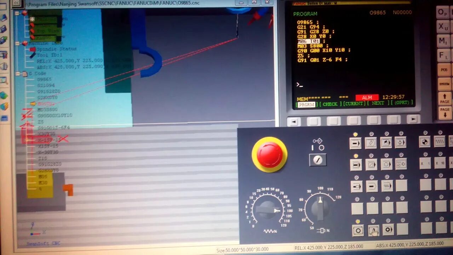Screen dimensions: 453x255
Task: Collapse the top view tree node
Action: pos(17,13)
